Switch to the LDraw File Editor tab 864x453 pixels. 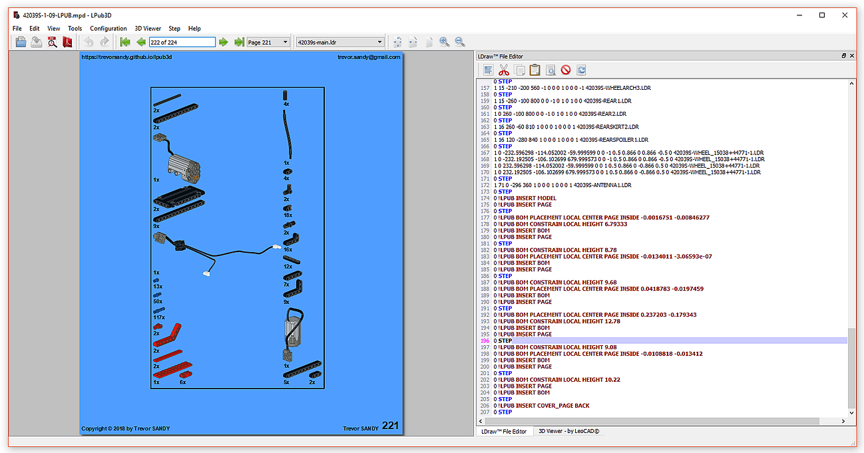(x=504, y=432)
